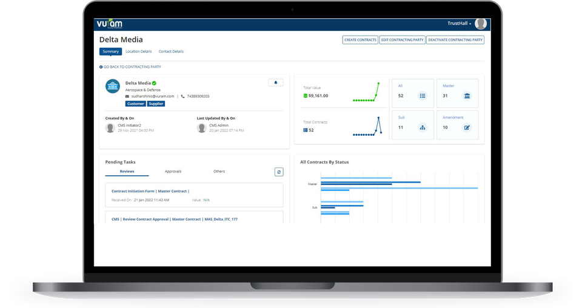The image size is (582, 308).
Task: Open Review Contract Approval MAS_Delta_ITC_177 task
Action: pyautogui.click(x=175, y=219)
